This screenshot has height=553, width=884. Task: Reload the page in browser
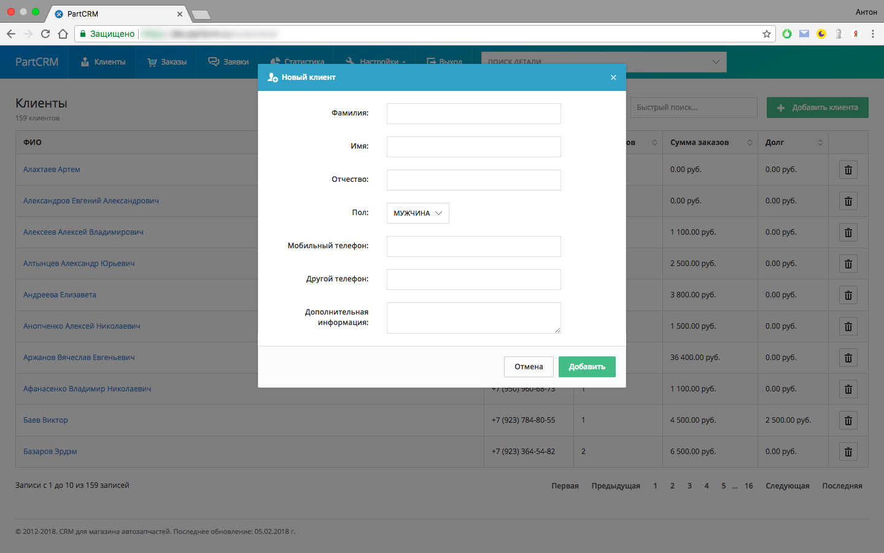(x=45, y=34)
